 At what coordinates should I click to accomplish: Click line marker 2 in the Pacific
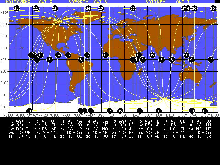[x=49, y=59]
